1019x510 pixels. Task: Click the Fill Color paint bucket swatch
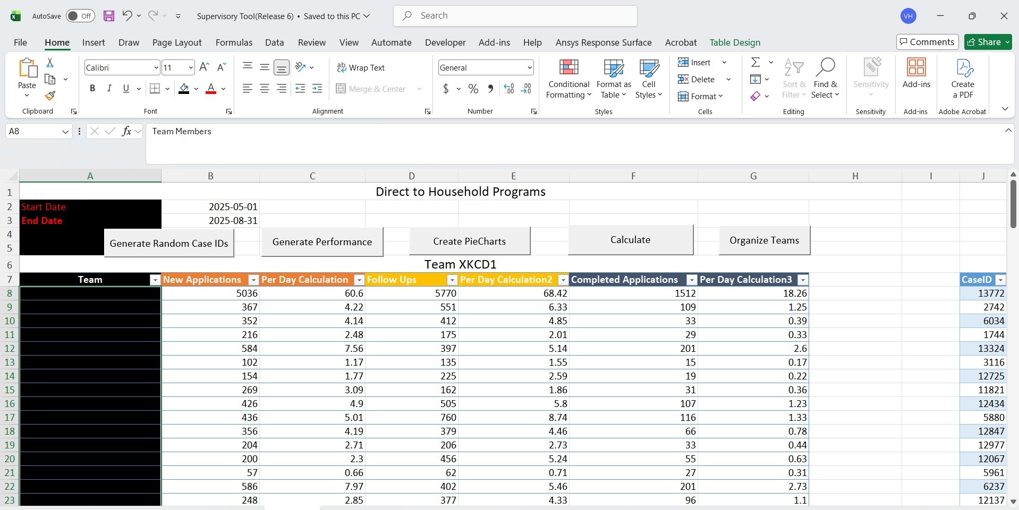(x=184, y=89)
